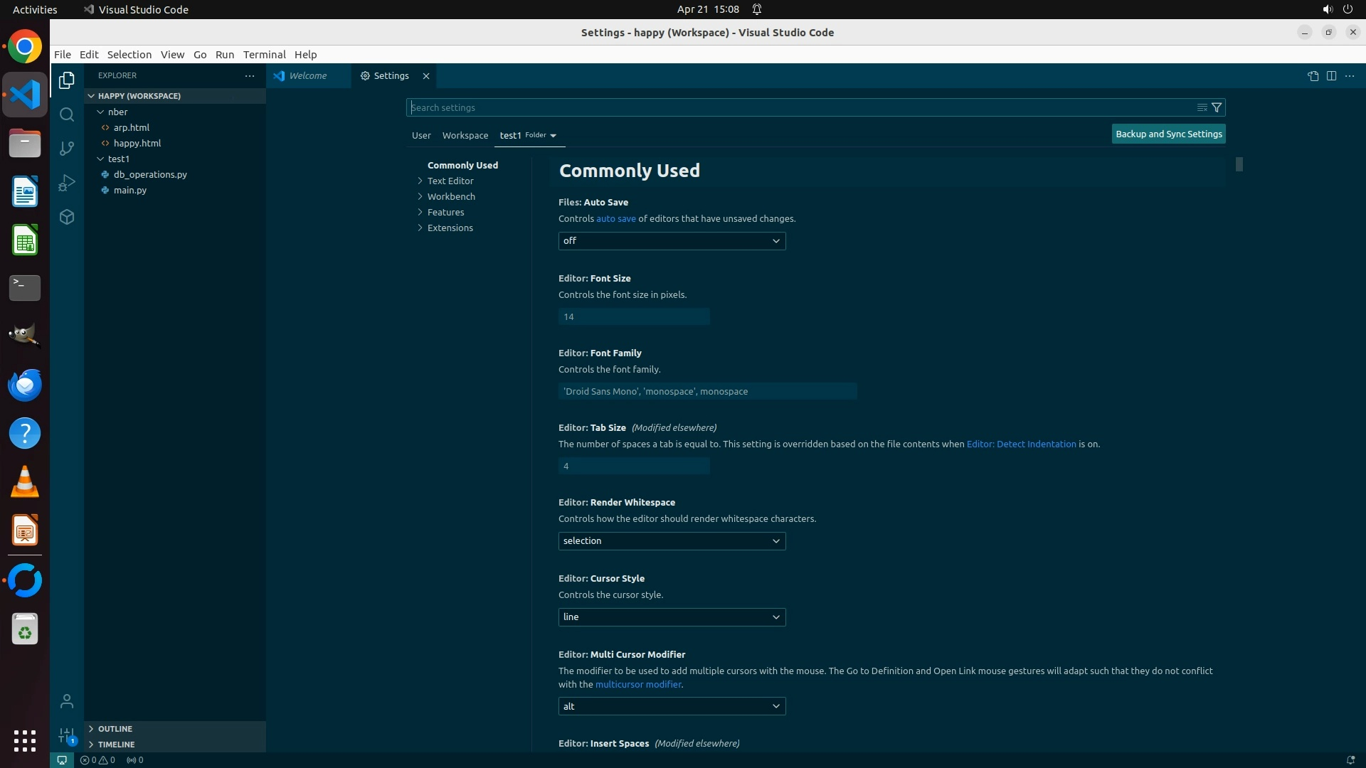Click filter settings funnel icon

[x=1217, y=107]
